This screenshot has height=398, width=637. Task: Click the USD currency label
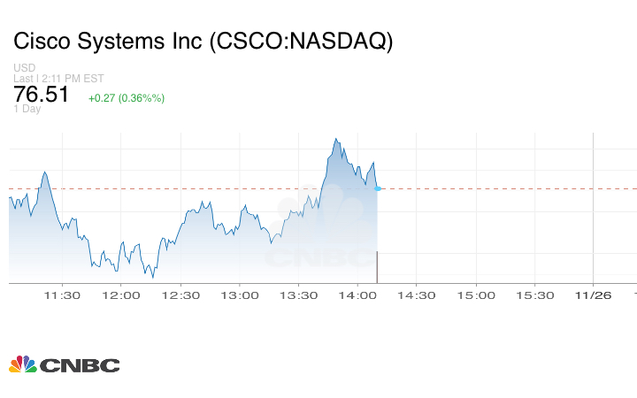tap(24, 67)
